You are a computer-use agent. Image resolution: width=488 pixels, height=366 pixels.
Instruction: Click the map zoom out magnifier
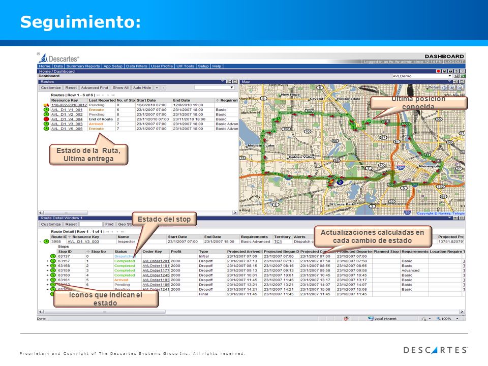point(460,88)
